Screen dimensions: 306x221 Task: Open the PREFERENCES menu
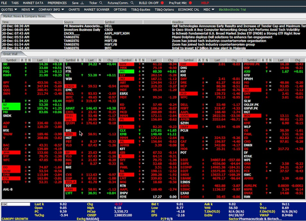[x=57, y=3]
